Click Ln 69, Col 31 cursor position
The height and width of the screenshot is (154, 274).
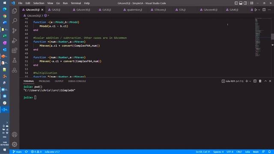point(203,152)
